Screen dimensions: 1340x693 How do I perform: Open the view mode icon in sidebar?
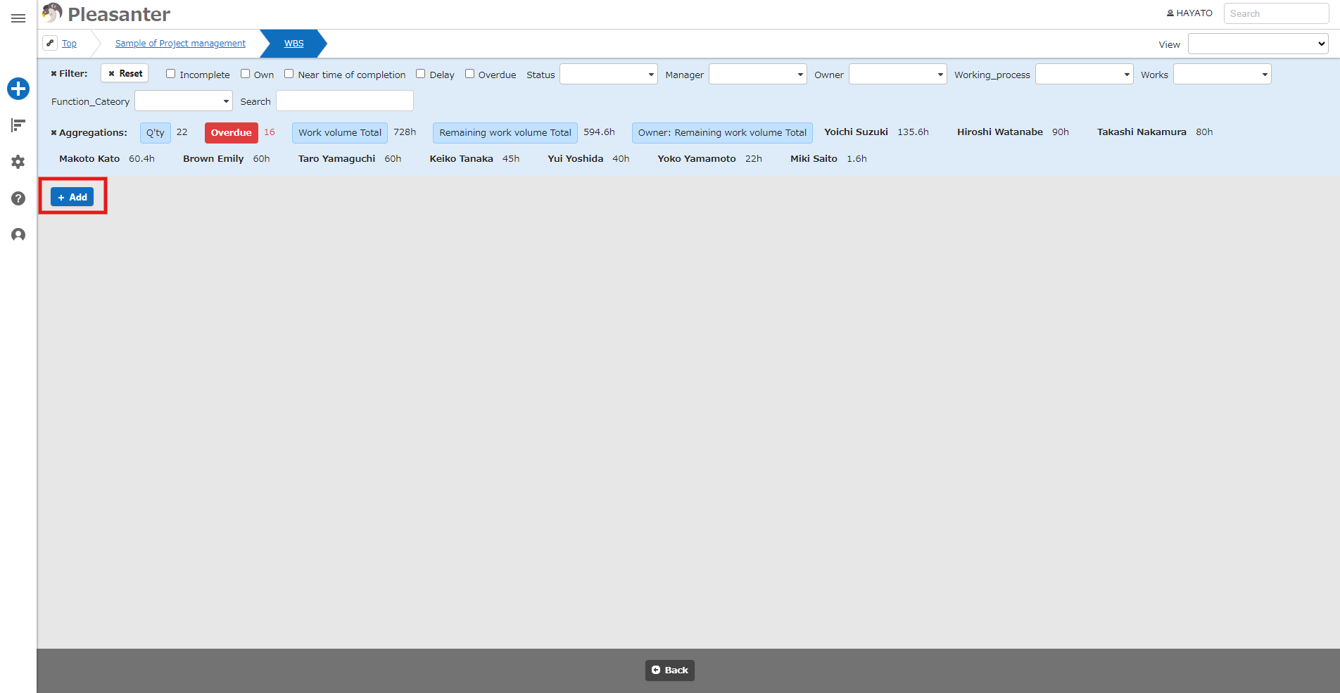pyautogui.click(x=18, y=125)
